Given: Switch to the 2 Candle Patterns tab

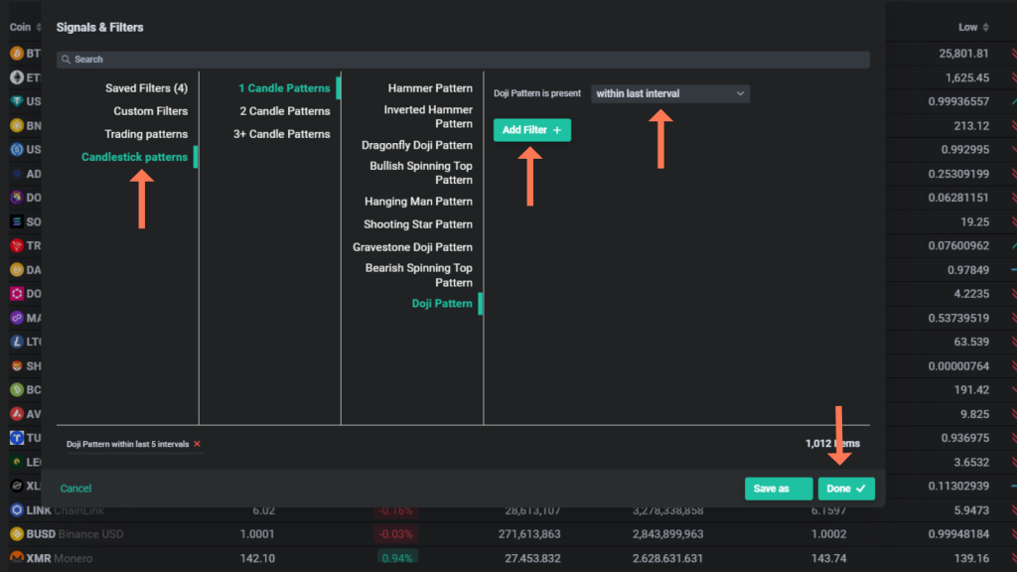Looking at the screenshot, I should tap(285, 110).
